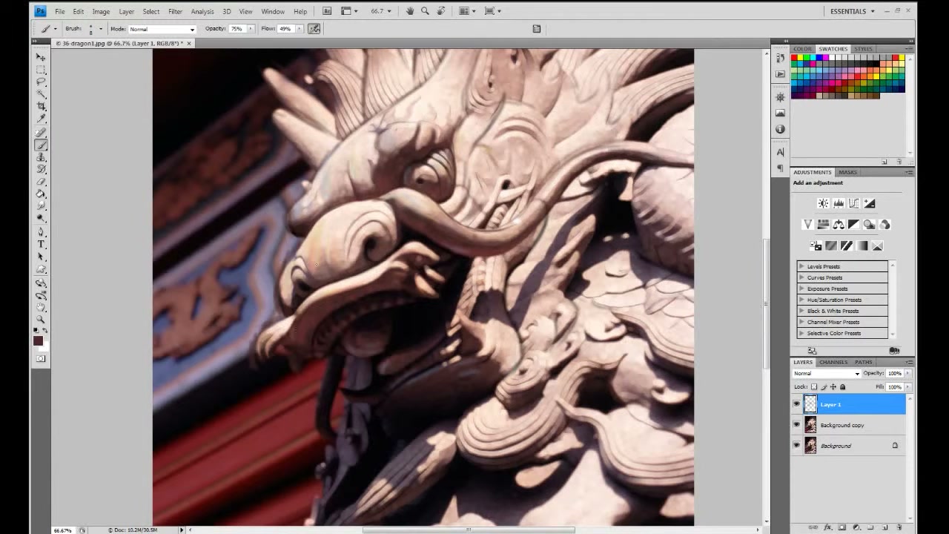
Task: Open the brush Mode dropdown
Action: [162, 29]
